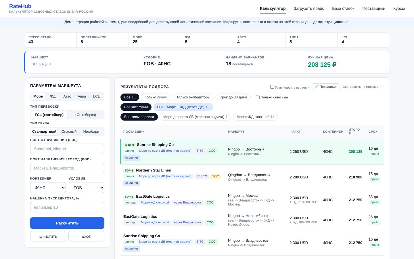Click the ИТОГО ₽ column header
This screenshot has height=259, width=414.
[x=354, y=132]
